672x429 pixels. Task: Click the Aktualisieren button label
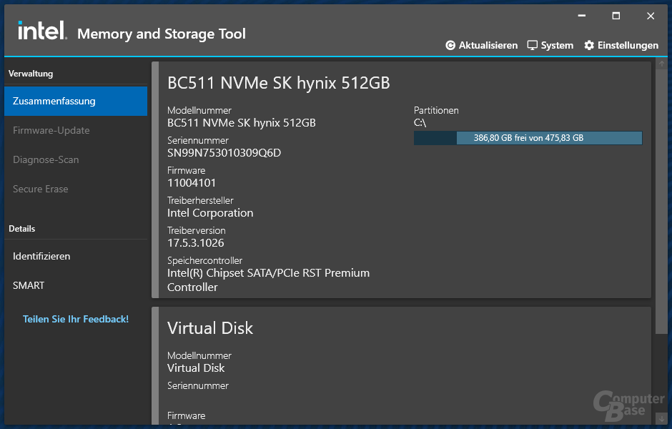[x=488, y=46]
